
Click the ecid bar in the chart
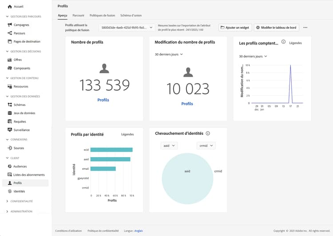111,150
